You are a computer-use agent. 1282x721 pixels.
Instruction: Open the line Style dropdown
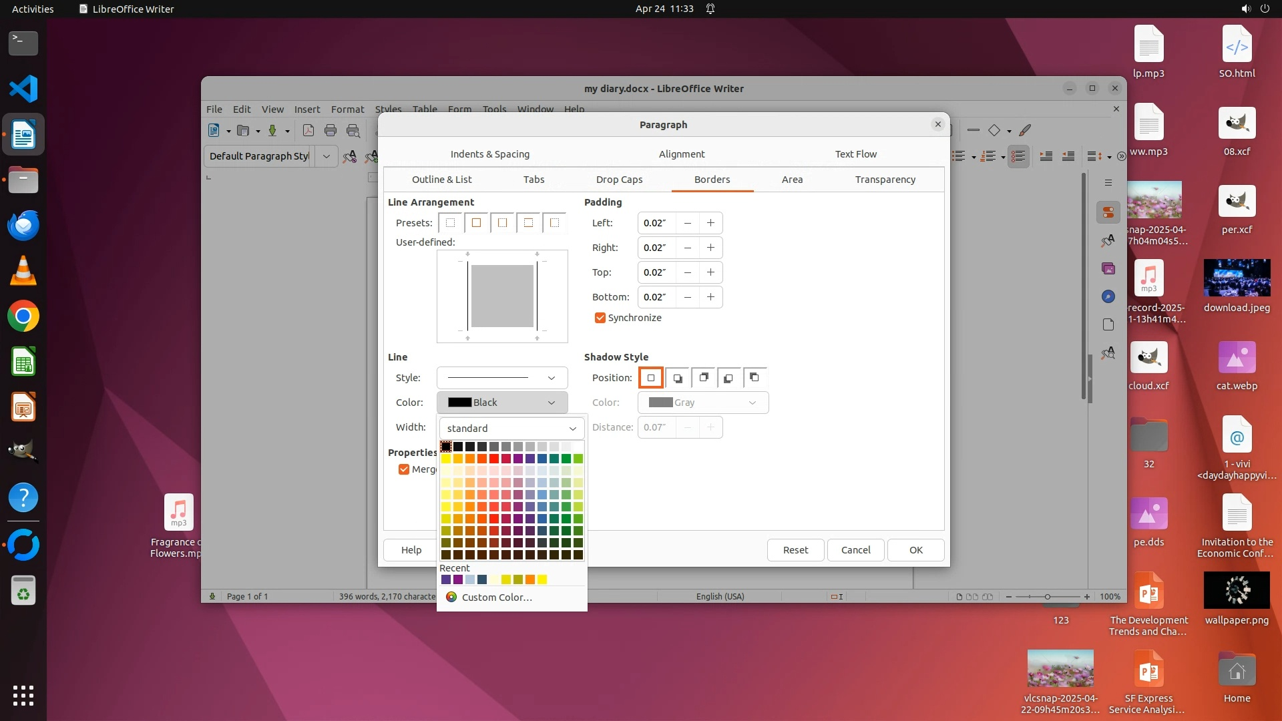pos(502,378)
